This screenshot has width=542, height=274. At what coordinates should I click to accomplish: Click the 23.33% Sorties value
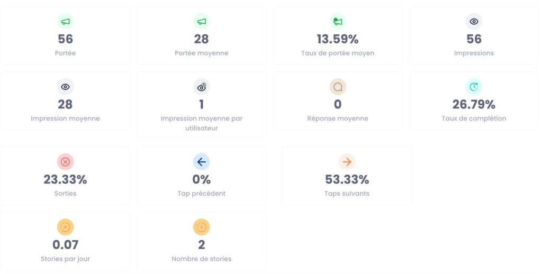(65, 179)
